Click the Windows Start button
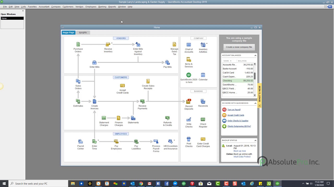 (4, 184)
